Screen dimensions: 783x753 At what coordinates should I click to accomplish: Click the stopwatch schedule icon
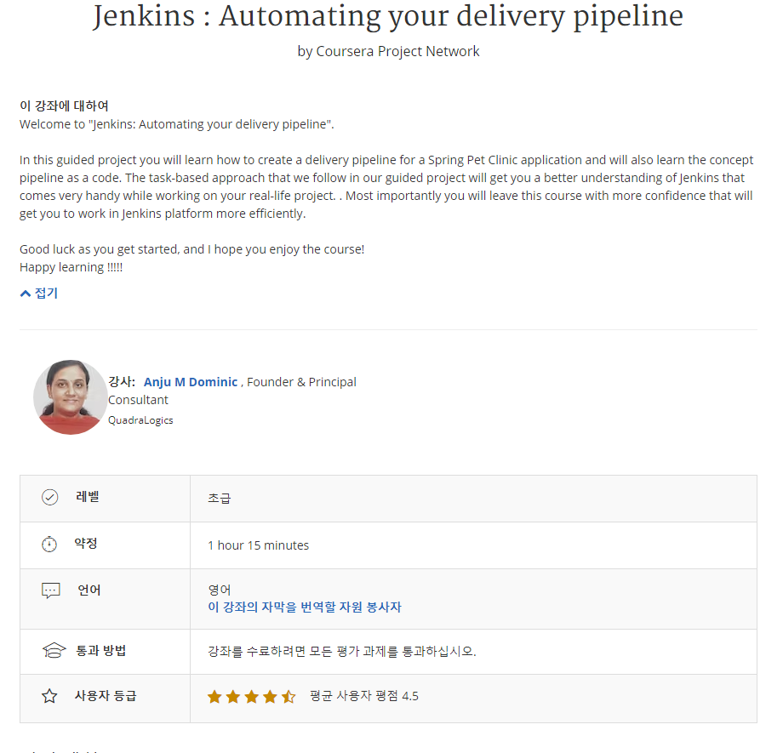(49, 544)
